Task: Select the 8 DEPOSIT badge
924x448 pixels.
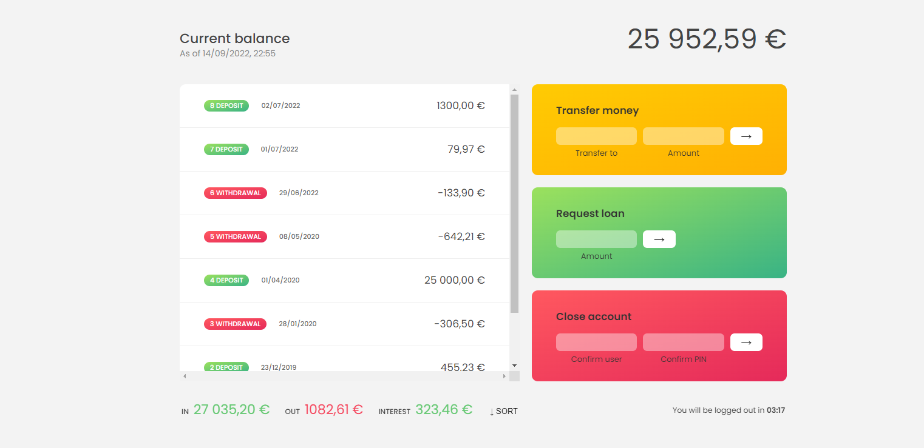Action: tap(226, 105)
